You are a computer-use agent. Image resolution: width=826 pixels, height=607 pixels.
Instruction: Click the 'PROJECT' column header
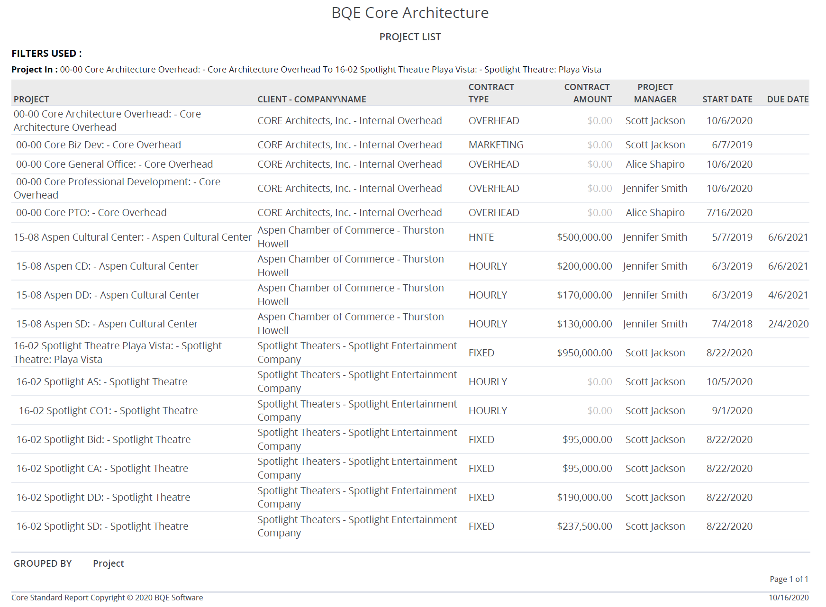tap(31, 100)
